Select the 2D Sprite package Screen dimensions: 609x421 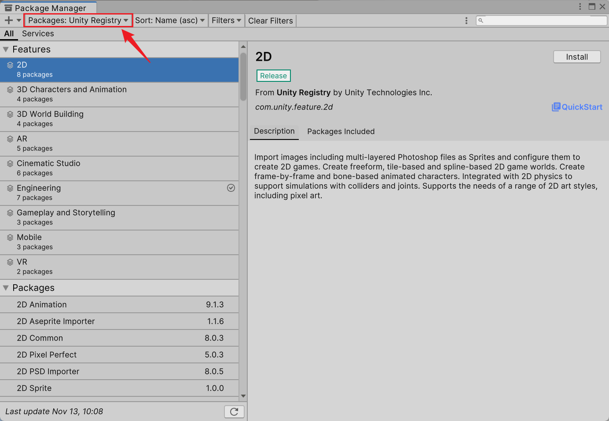click(119, 388)
